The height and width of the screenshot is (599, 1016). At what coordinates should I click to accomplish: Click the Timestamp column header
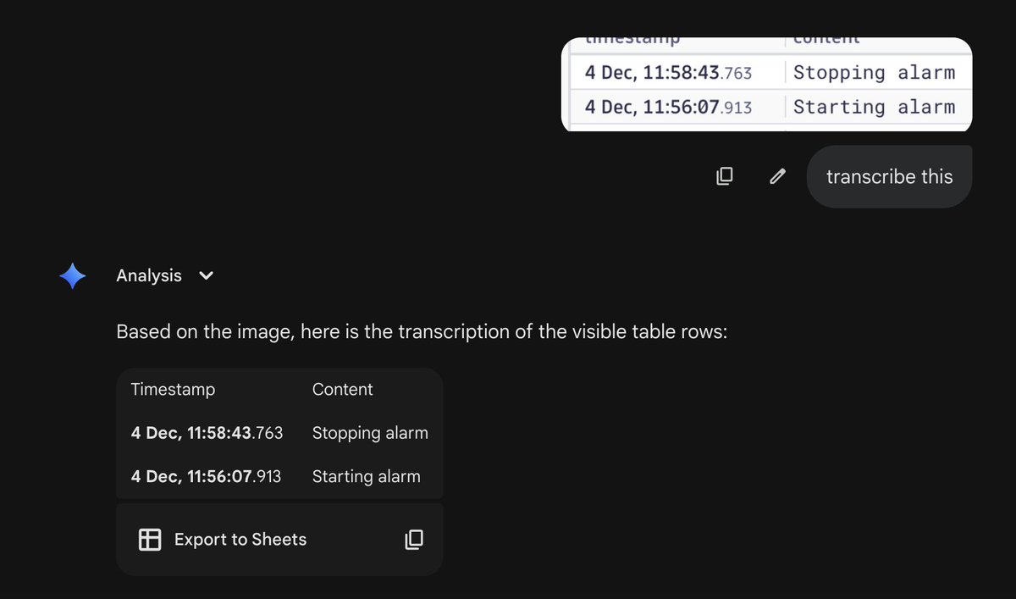tap(173, 390)
